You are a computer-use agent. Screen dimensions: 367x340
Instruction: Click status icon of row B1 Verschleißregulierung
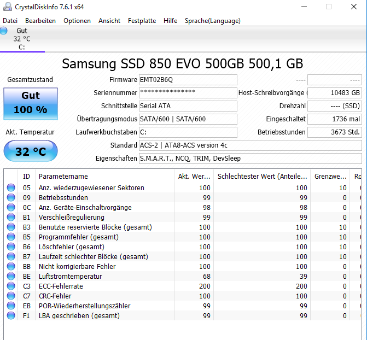click(x=11, y=217)
